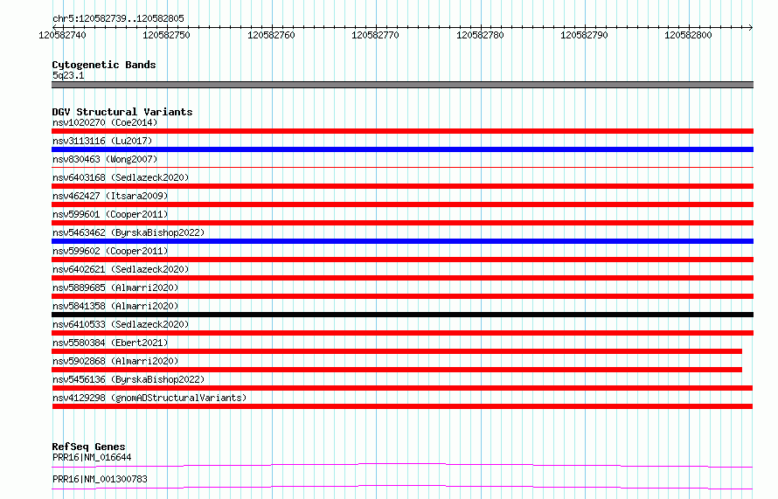778x499 pixels.
Task: Open variant nsv6402621 (Sedlazeck2020) label
Action: [x=121, y=269]
